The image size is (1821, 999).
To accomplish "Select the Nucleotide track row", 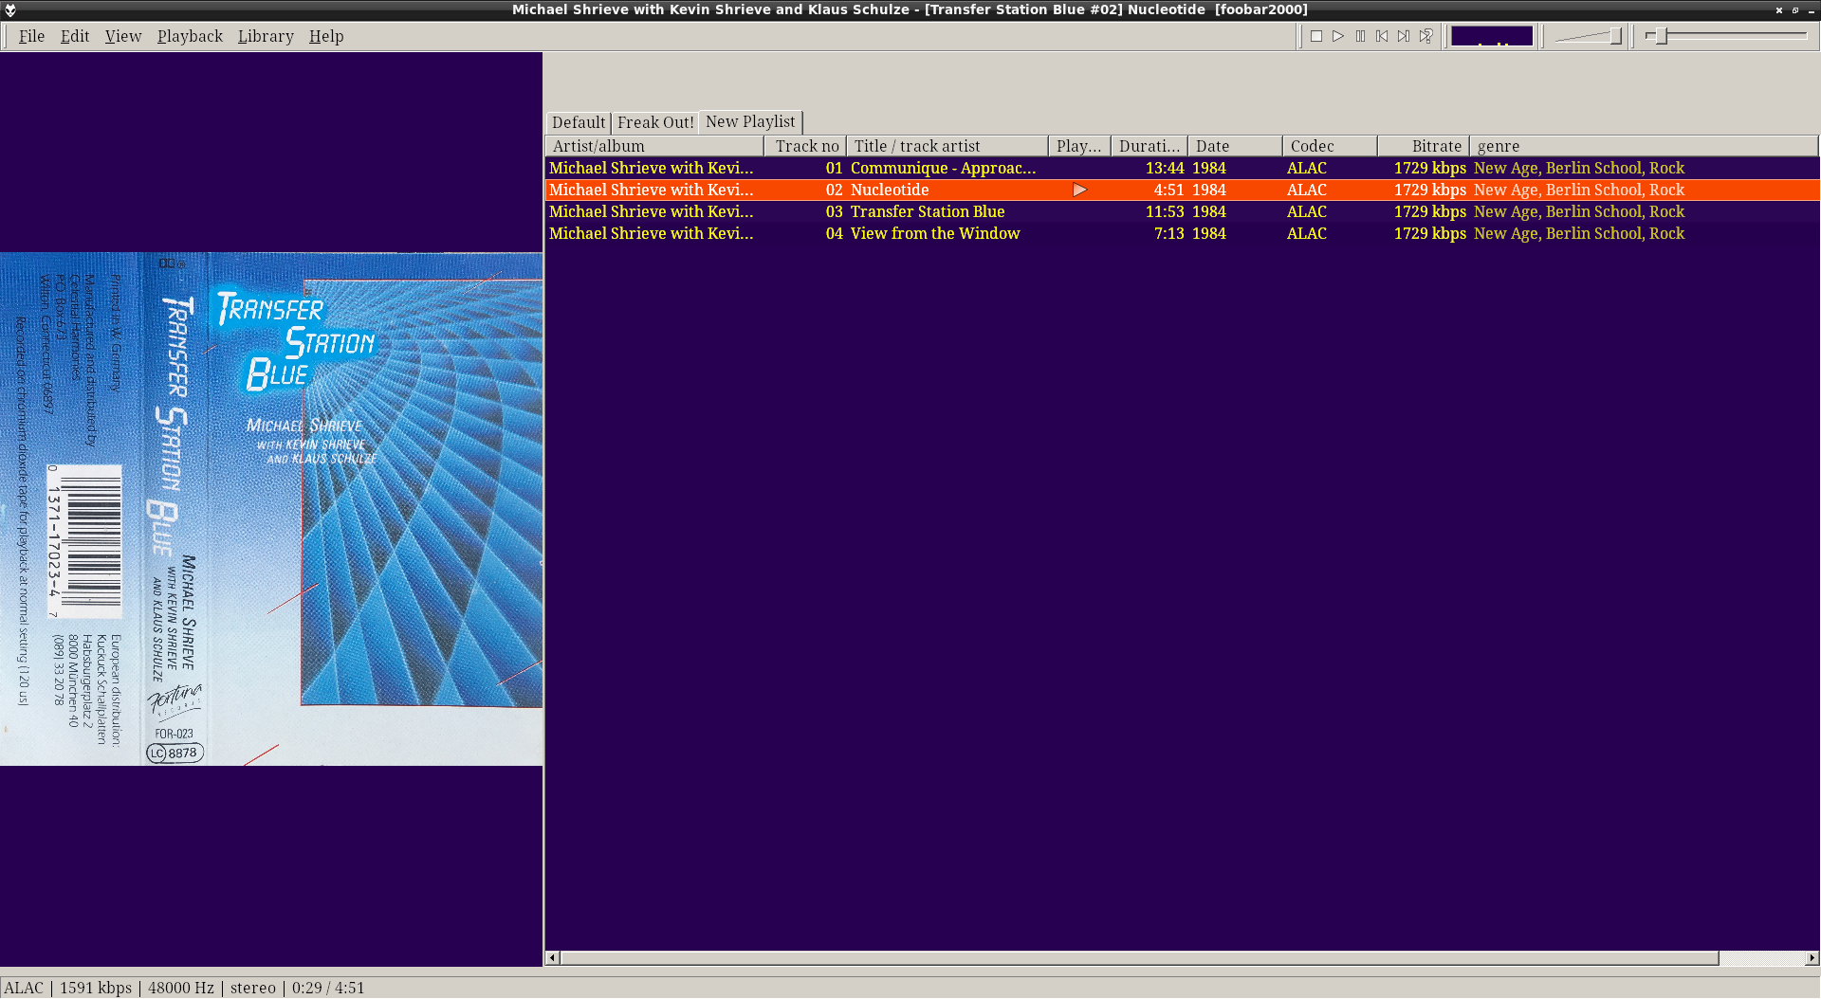I will point(1182,190).
